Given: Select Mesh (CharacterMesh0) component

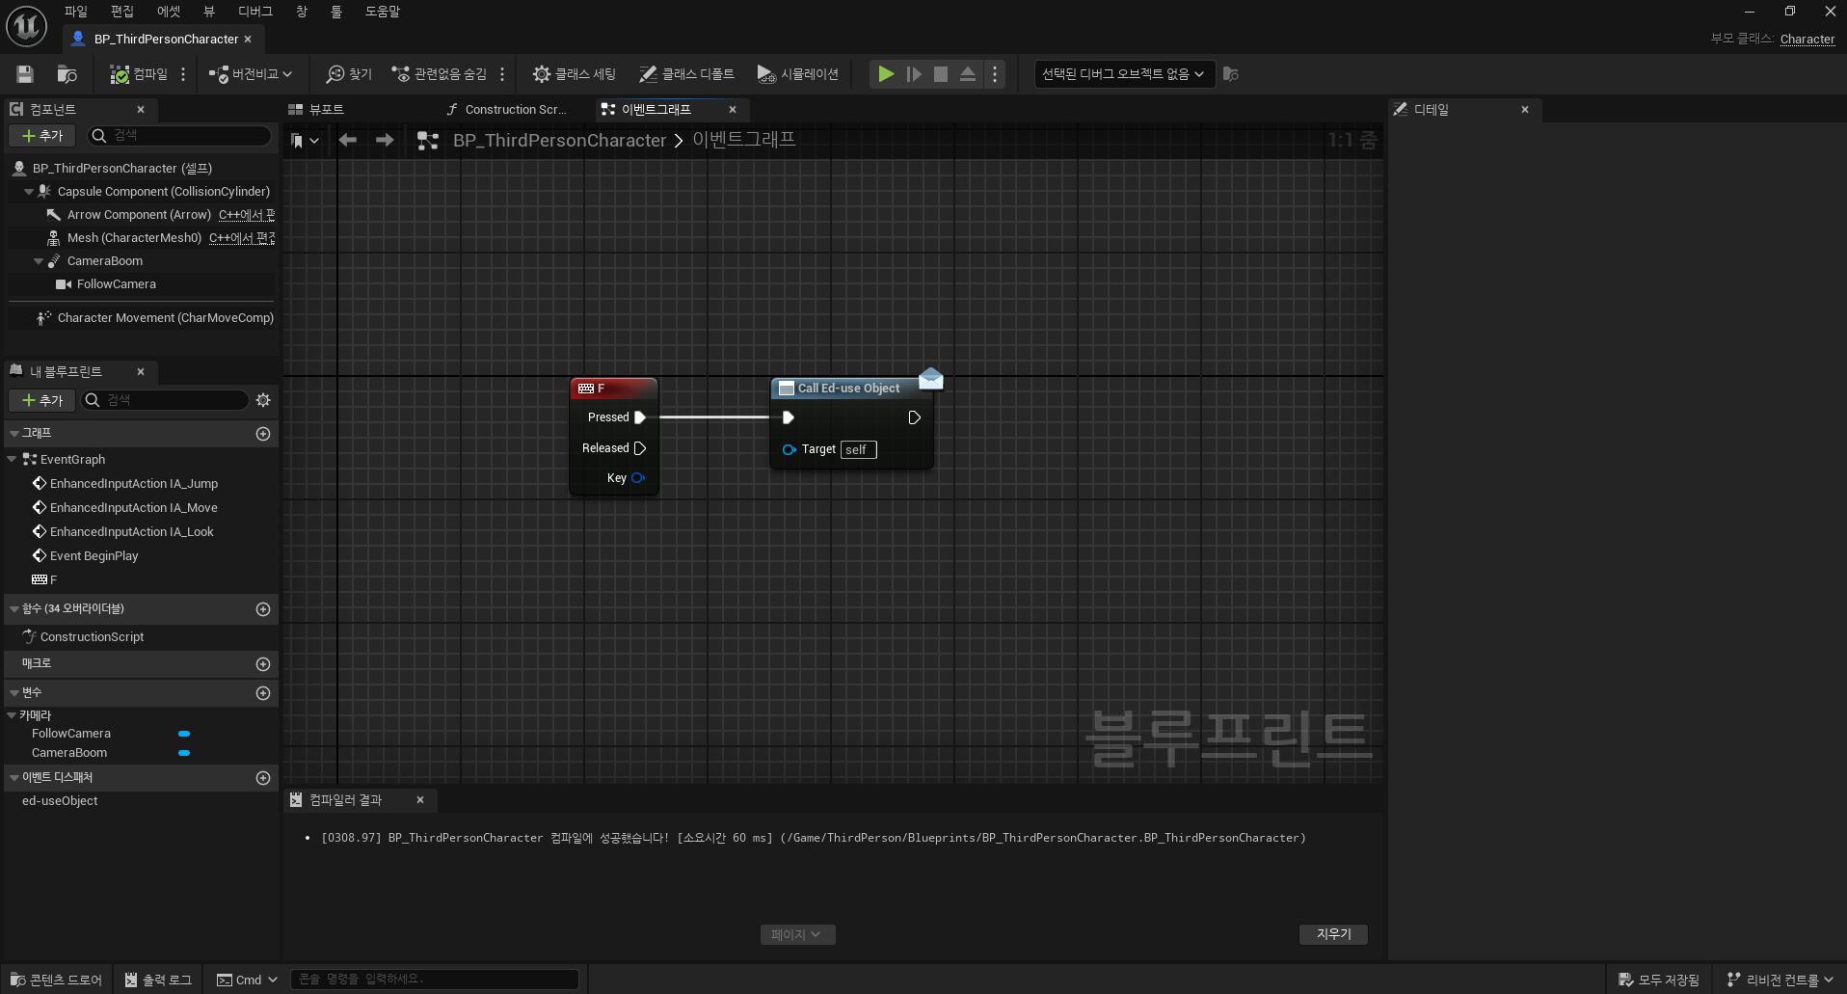Looking at the screenshot, I should tap(134, 238).
